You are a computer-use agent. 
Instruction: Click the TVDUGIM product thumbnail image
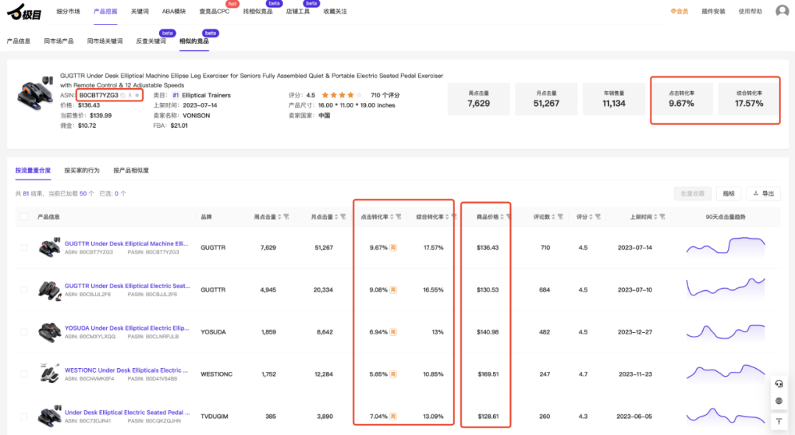pos(50,416)
